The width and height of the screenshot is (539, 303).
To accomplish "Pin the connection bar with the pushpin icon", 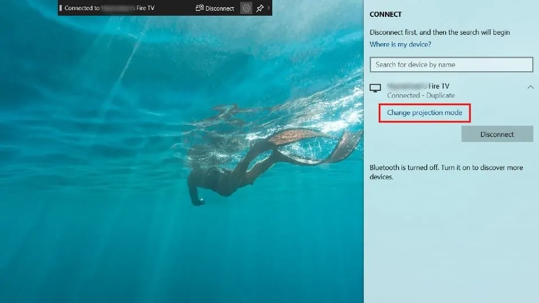I will point(259,8).
